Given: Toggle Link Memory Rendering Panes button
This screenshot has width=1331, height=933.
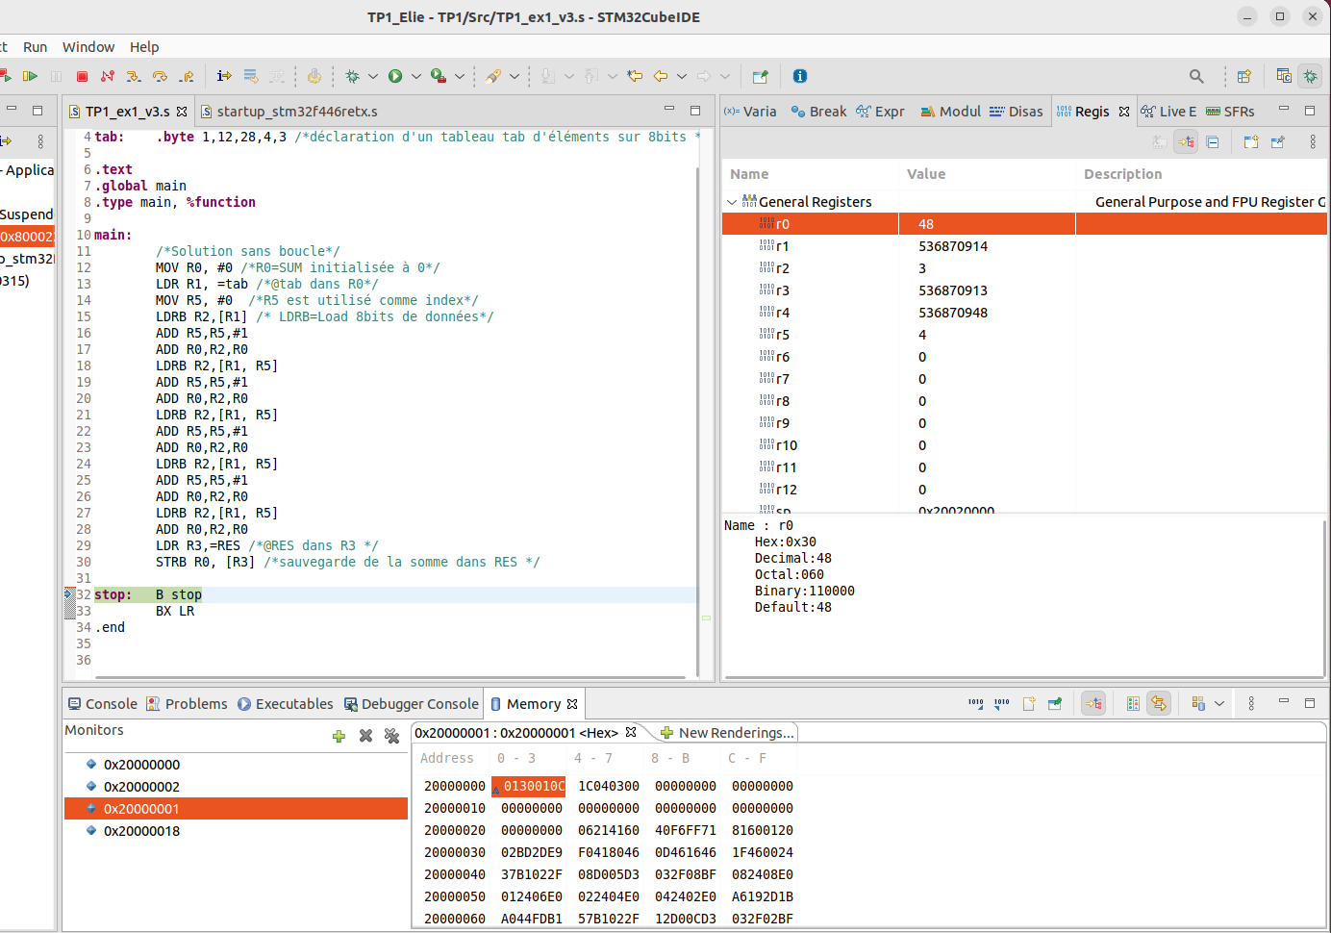Looking at the screenshot, I should tap(1159, 704).
